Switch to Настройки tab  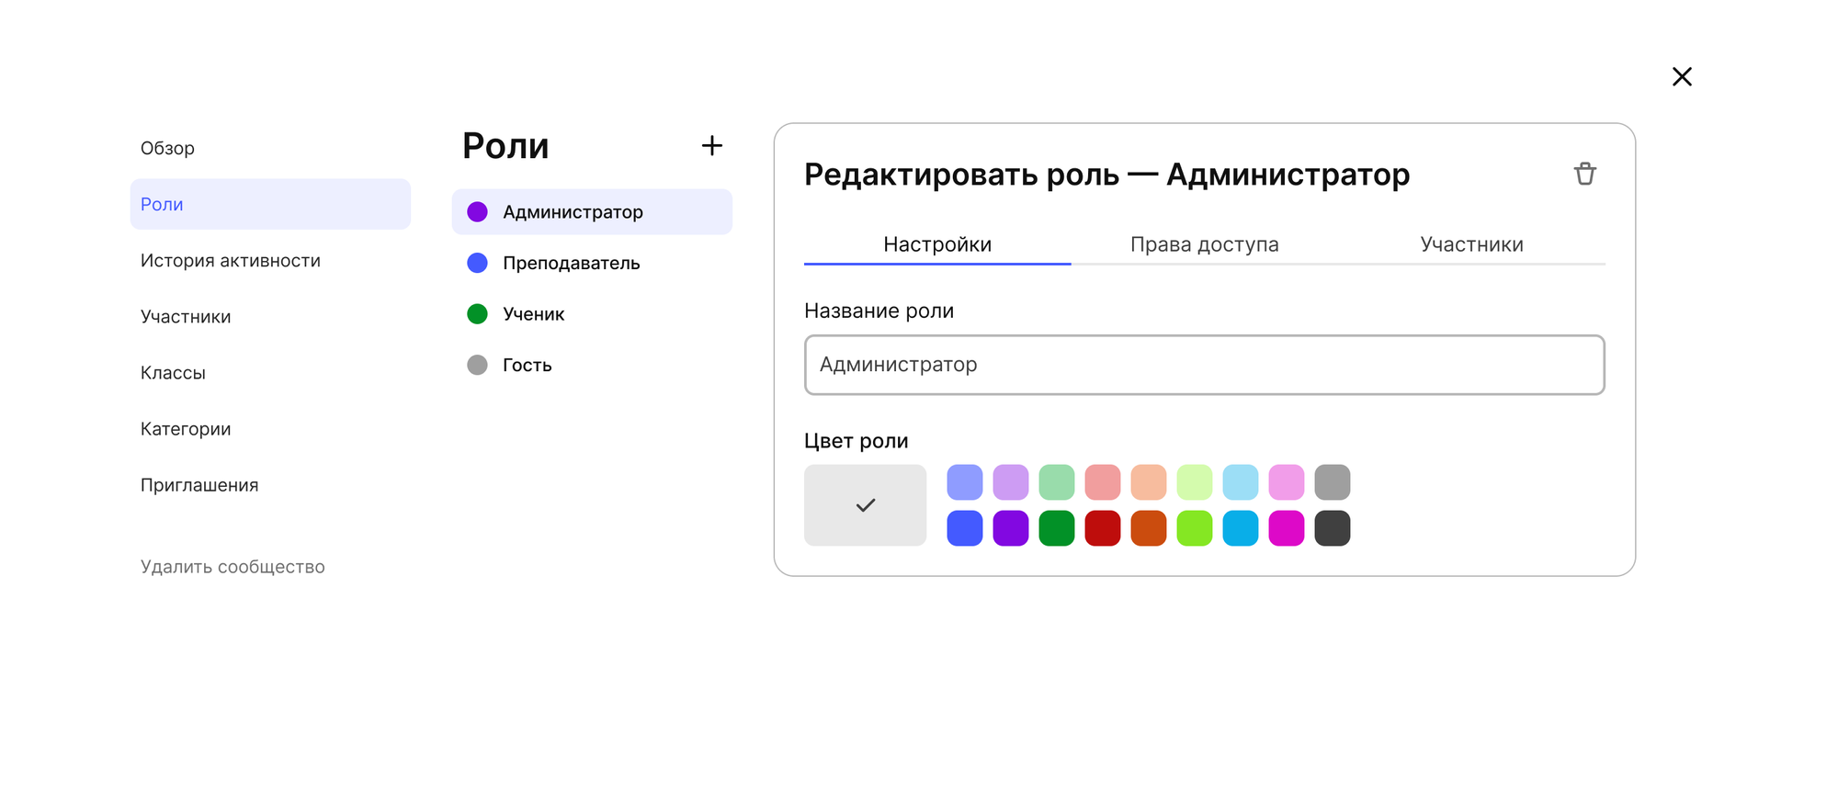coord(937,244)
